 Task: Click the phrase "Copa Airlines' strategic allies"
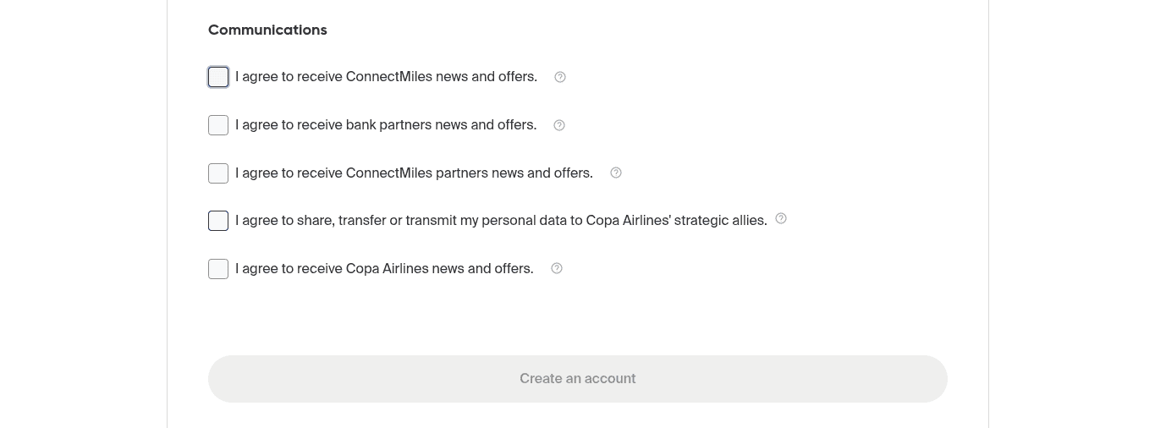click(x=677, y=221)
